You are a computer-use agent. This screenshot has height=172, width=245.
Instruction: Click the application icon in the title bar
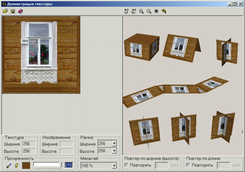pos(4,4)
